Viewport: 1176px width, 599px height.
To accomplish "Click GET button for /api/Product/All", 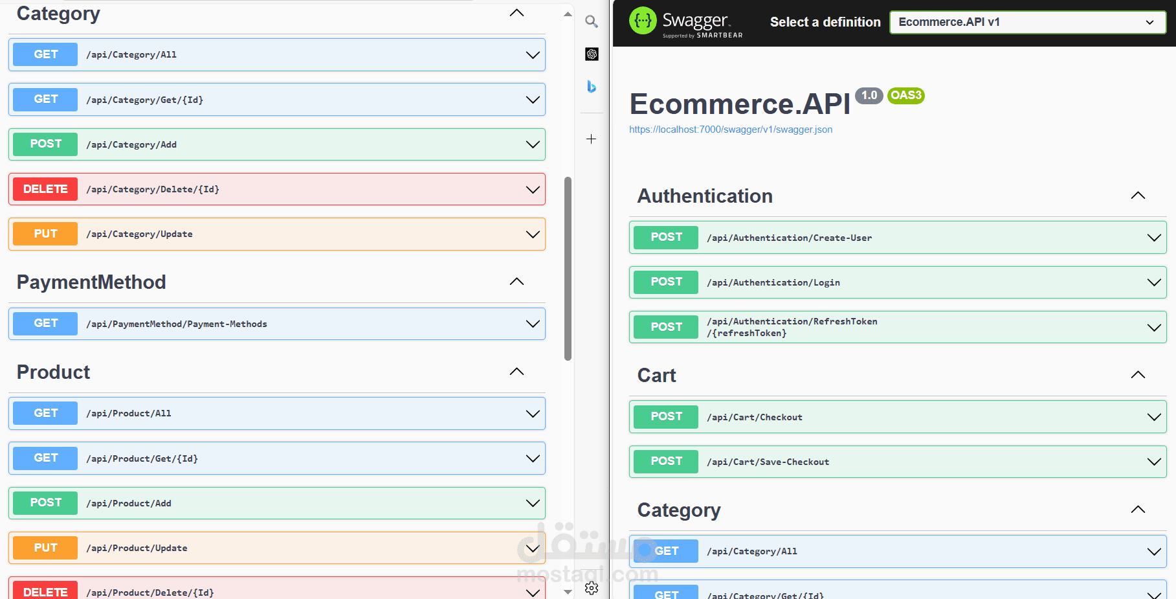I will [x=45, y=413].
